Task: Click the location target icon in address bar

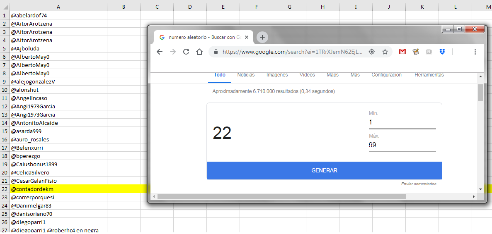Action: click(x=372, y=52)
